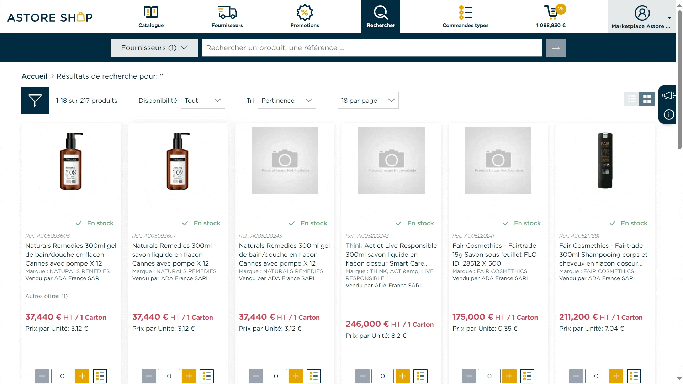The height and width of the screenshot is (384, 683).
Task: Increase quantity for Think Act savon product
Action: [402, 376]
